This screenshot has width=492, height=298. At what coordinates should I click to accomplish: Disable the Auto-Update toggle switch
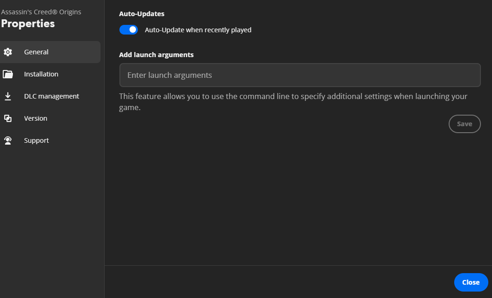tap(129, 30)
